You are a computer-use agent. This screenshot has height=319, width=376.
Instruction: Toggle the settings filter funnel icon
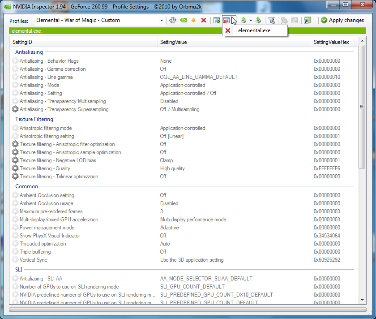[x=271, y=20]
